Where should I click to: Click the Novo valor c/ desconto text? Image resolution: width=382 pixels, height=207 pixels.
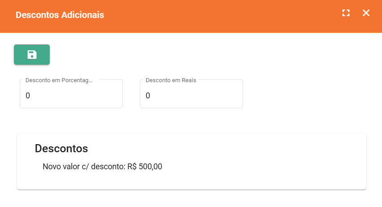pyautogui.click(x=84, y=167)
